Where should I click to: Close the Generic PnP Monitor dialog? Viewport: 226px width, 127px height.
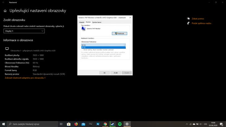pyautogui.click(x=130, y=18)
